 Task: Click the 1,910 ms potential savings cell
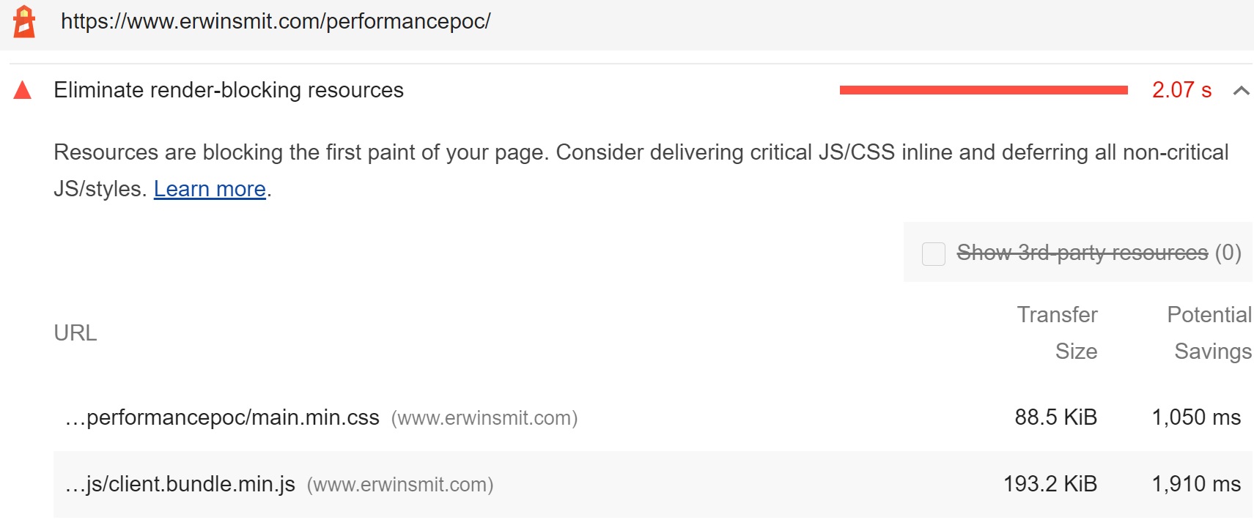(1196, 484)
